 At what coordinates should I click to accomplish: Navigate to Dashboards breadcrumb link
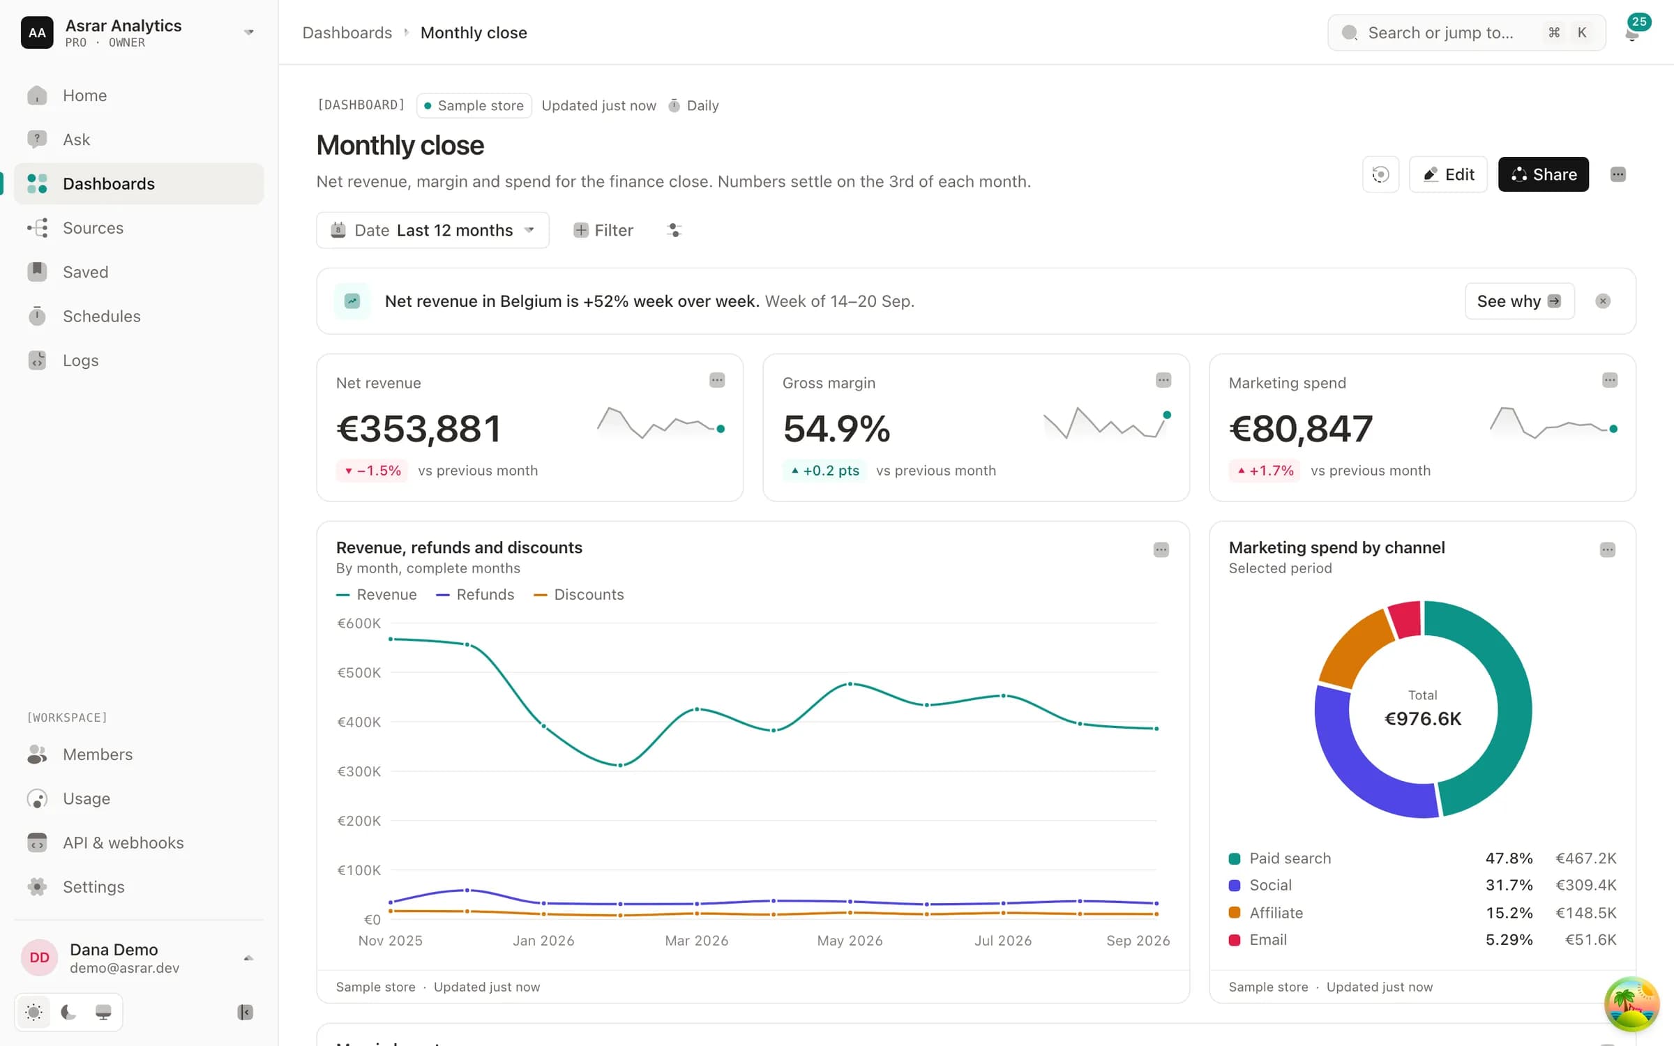point(347,33)
